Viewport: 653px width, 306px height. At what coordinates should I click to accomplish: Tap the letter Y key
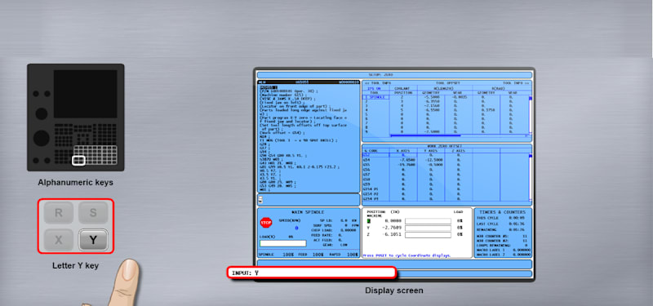tap(93, 240)
